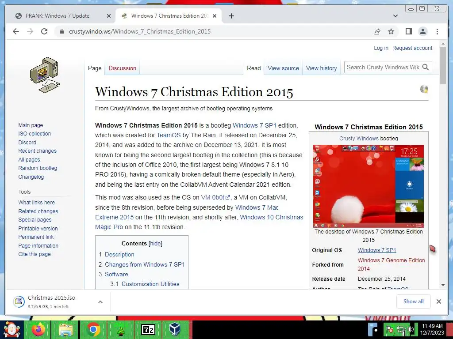Screen dimensions: 453x339
Task: Switch to PRANK: Windows 7 Update tab
Action: (x=58, y=16)
